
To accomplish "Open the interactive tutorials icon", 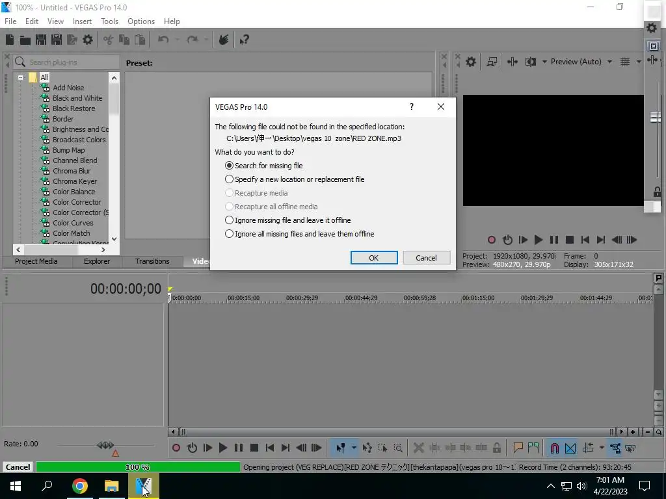I will point(224,40).
